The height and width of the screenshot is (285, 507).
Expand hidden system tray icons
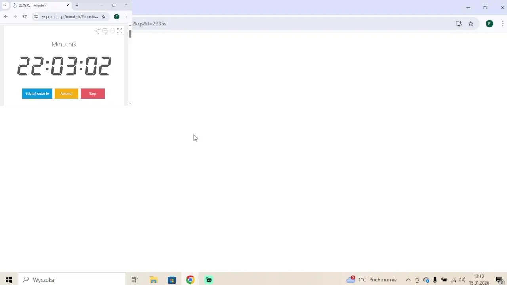[408, 280]
